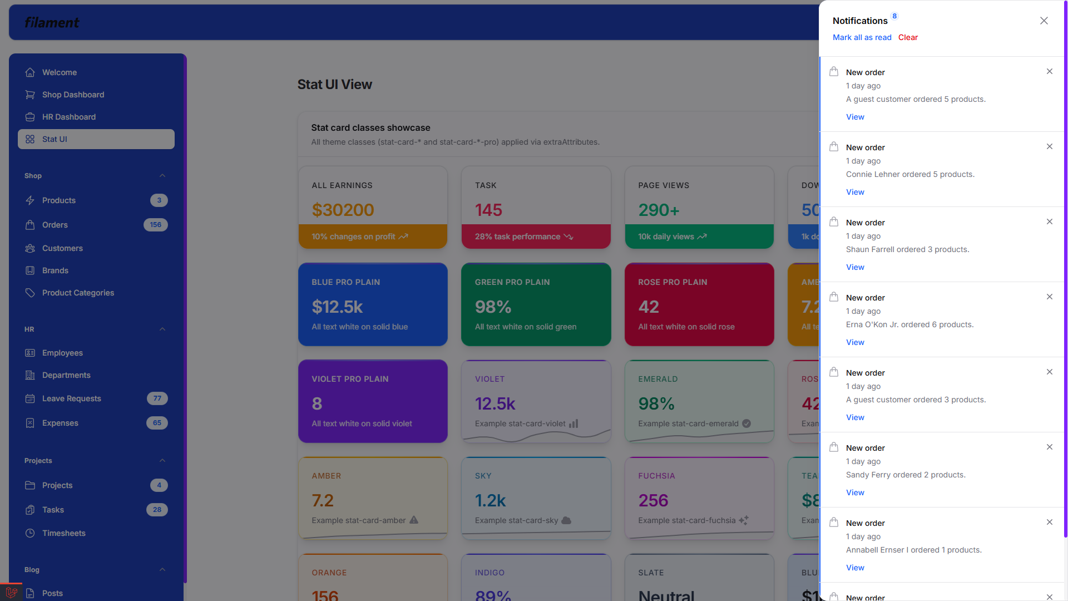Dismiss Annabell Ernser I's notification
The width and height of the screenshot is (1068, 601).
(x=1050, y=522)
